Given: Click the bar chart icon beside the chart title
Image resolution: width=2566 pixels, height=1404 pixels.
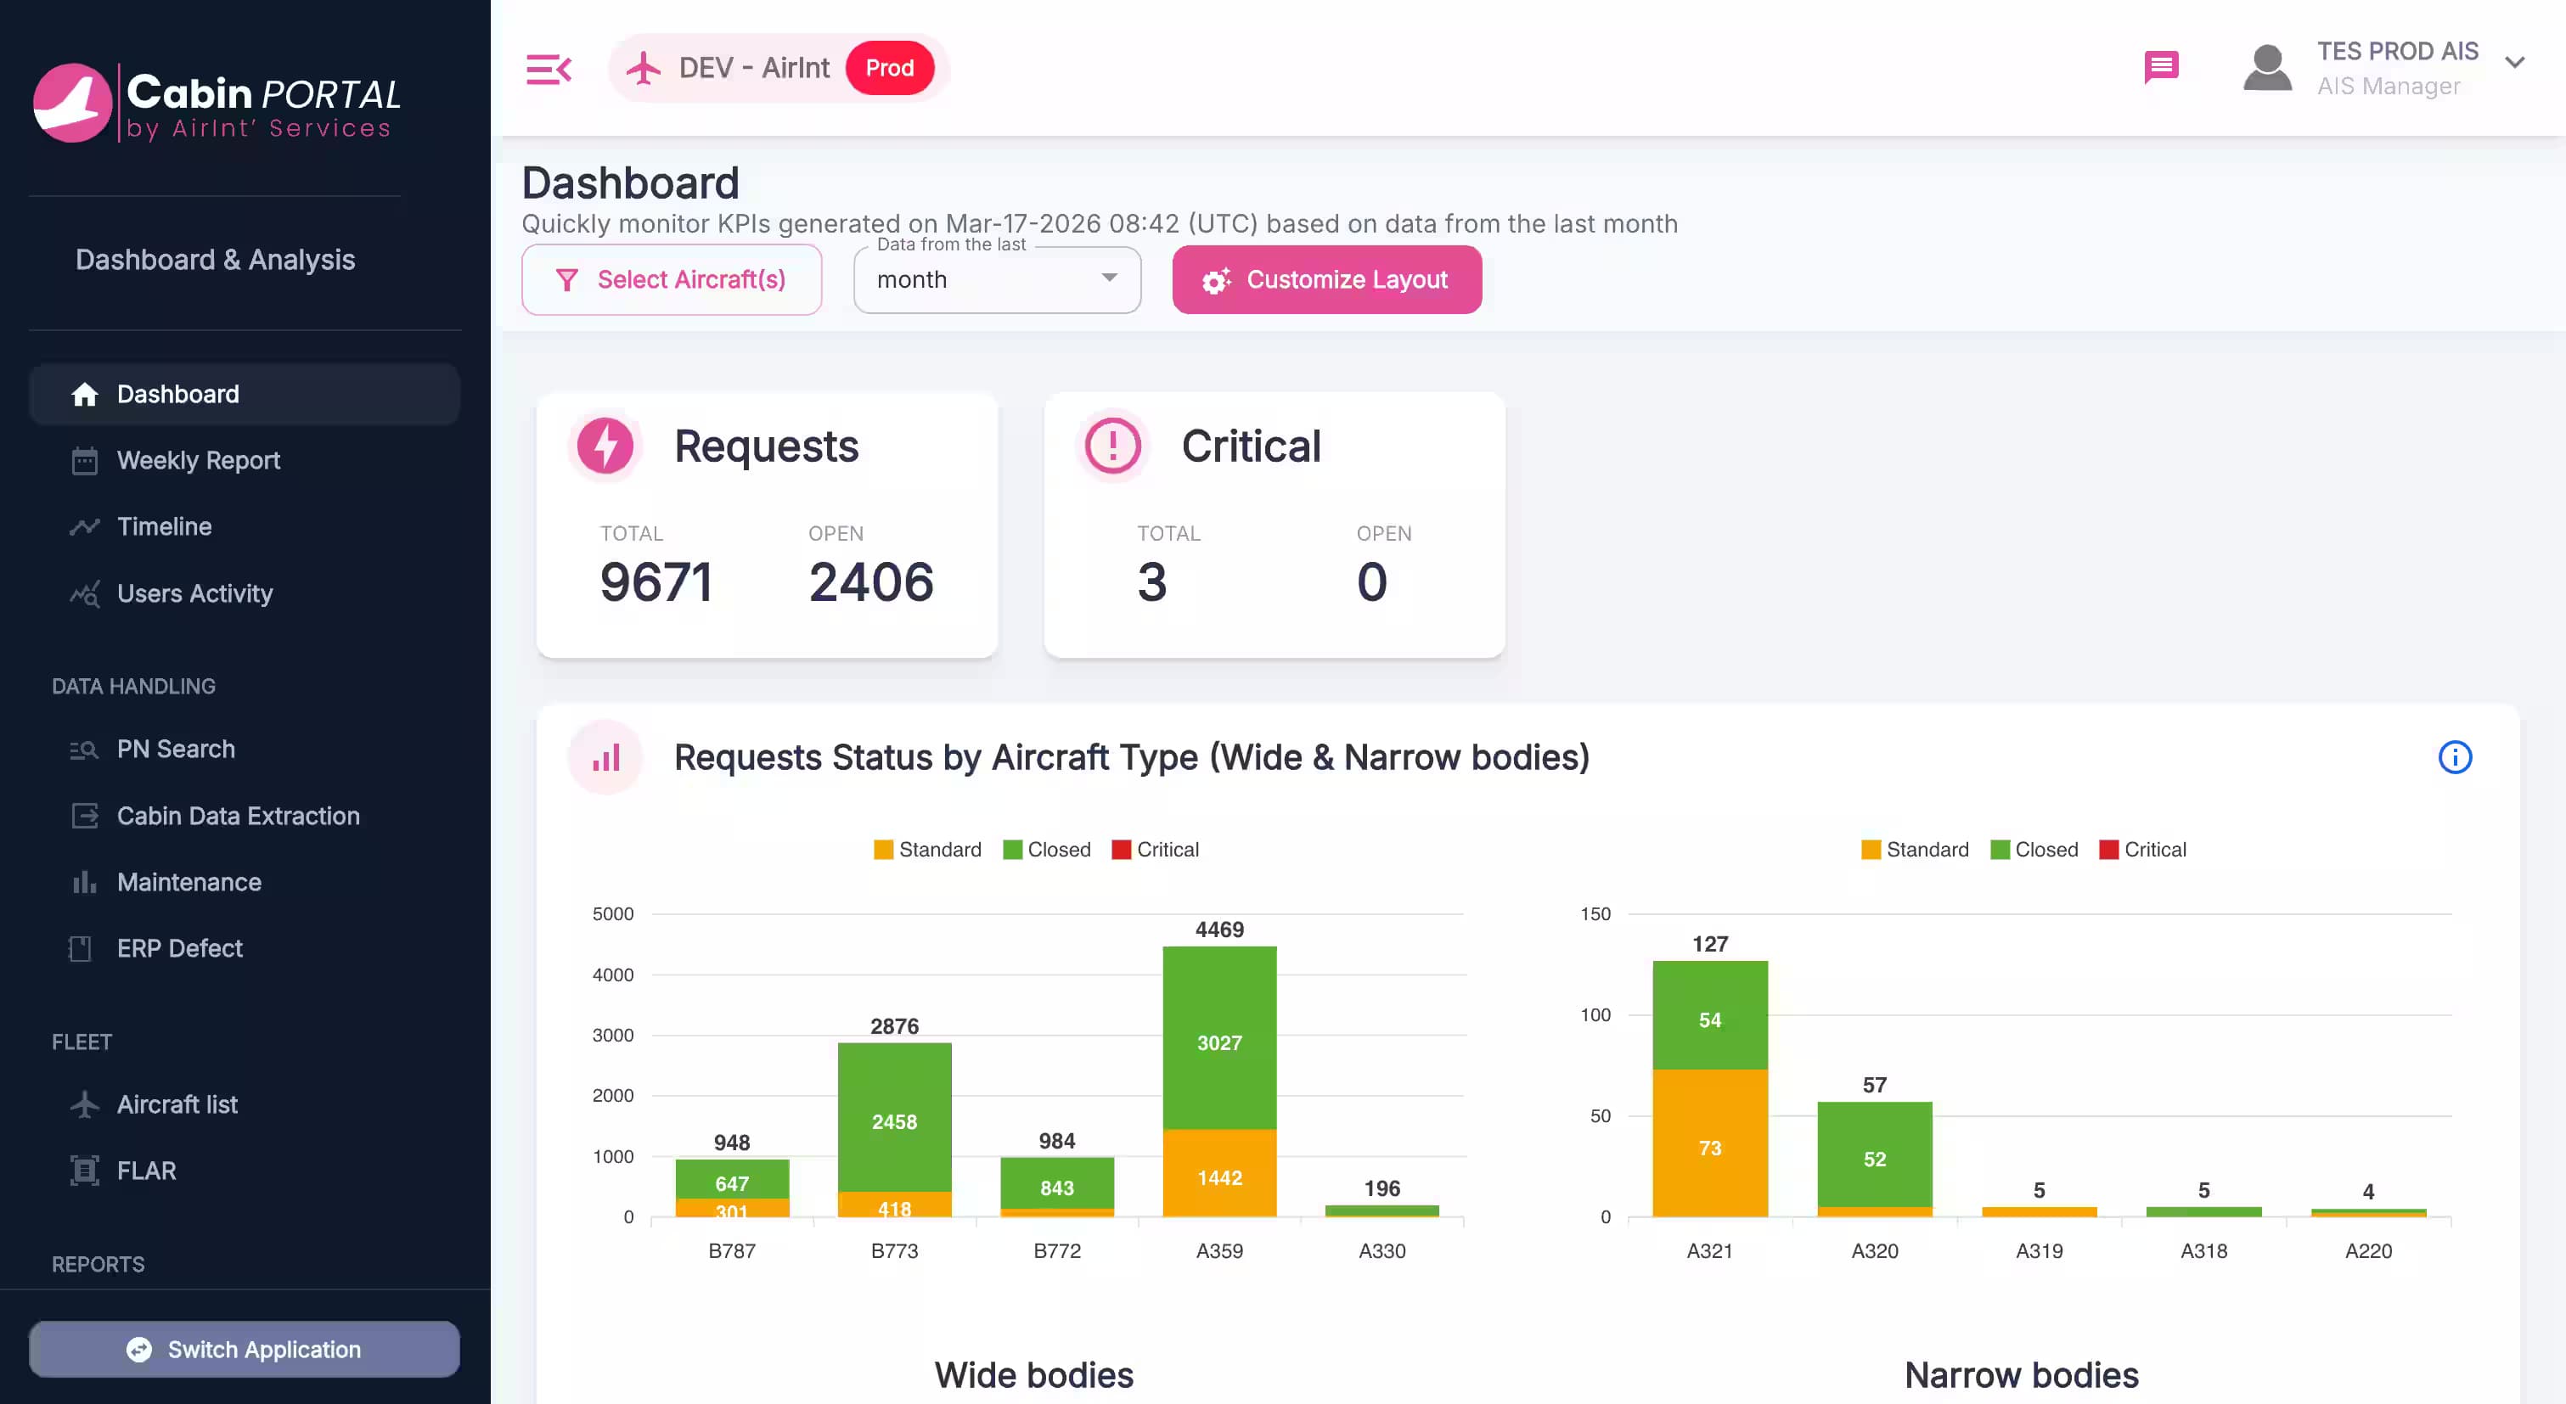Looking at the screenshot, I should coord(605,758).
